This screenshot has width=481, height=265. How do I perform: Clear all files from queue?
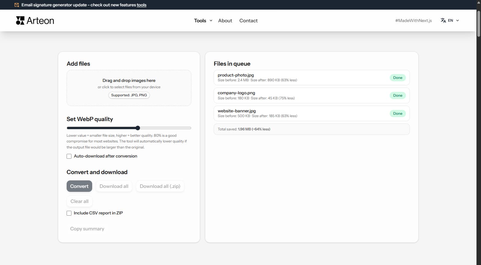[x=80, y=201]
